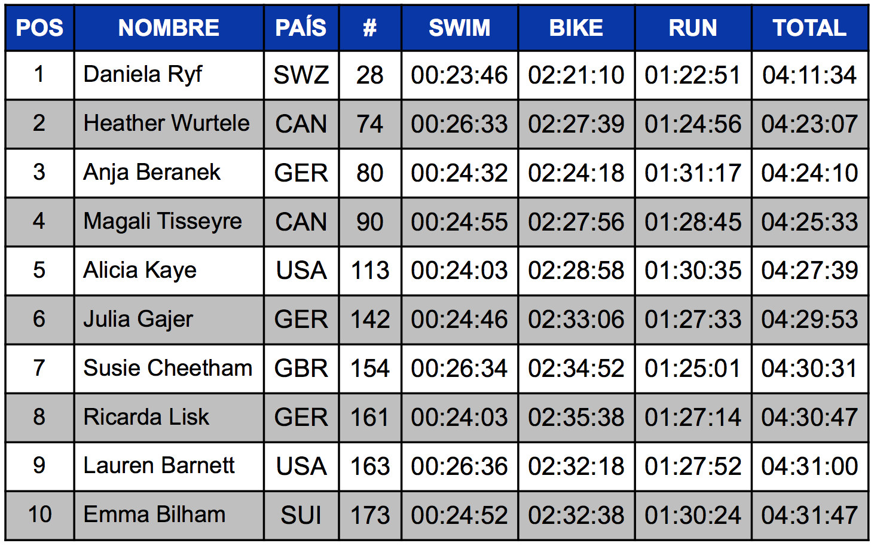
Task: Select the name Daniela Ryf
Action: click(143, 75)
